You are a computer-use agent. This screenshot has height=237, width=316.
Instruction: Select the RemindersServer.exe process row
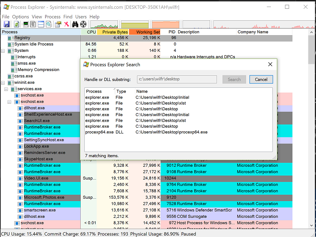tap(44, 153)
